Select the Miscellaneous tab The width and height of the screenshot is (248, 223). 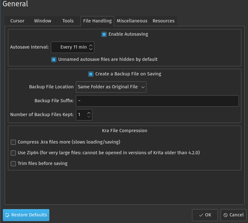point(132,21)
